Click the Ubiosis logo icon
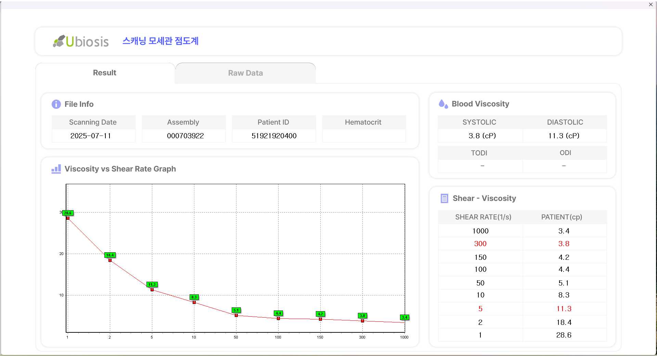 pos(59,41)
